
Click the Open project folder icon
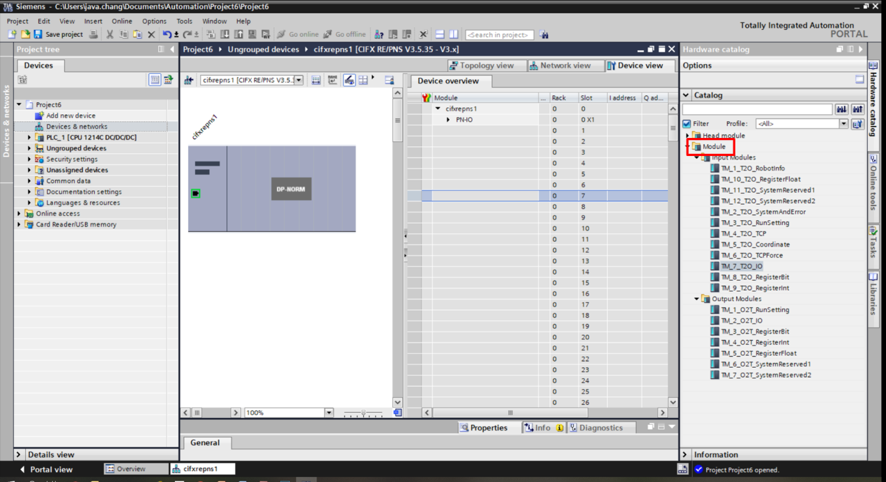25,34
